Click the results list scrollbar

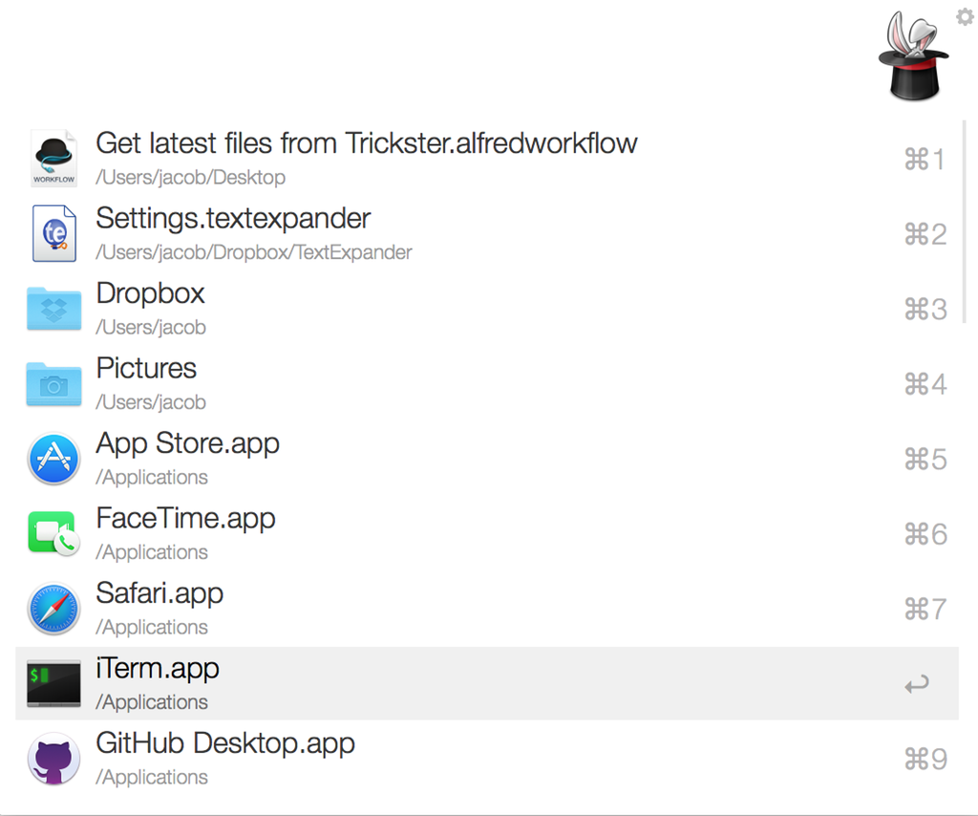click(x=964, y=222)
